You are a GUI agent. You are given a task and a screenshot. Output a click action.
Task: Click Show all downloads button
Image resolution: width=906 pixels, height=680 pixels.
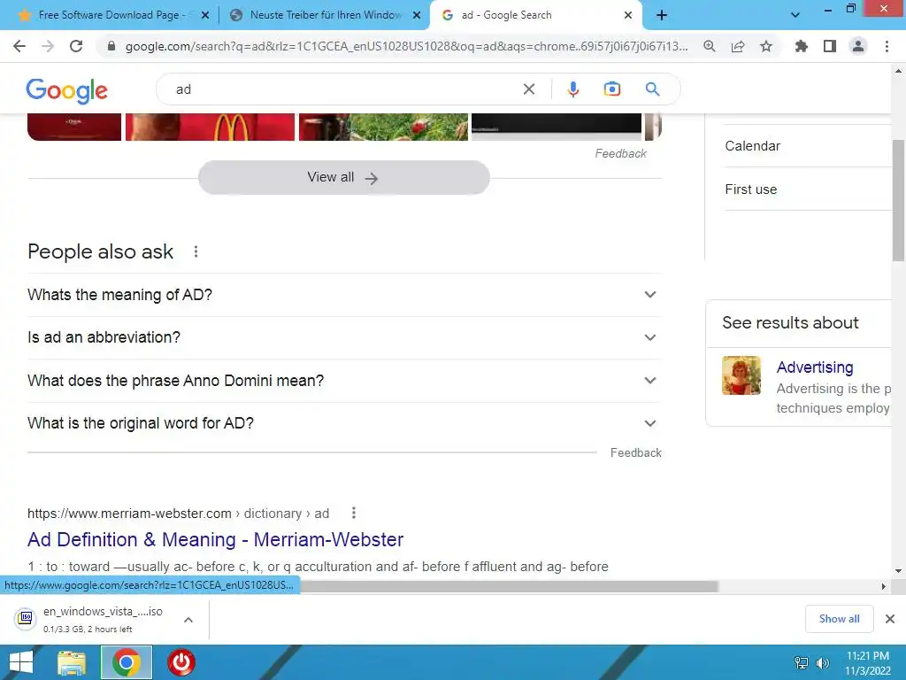[839, 619]
